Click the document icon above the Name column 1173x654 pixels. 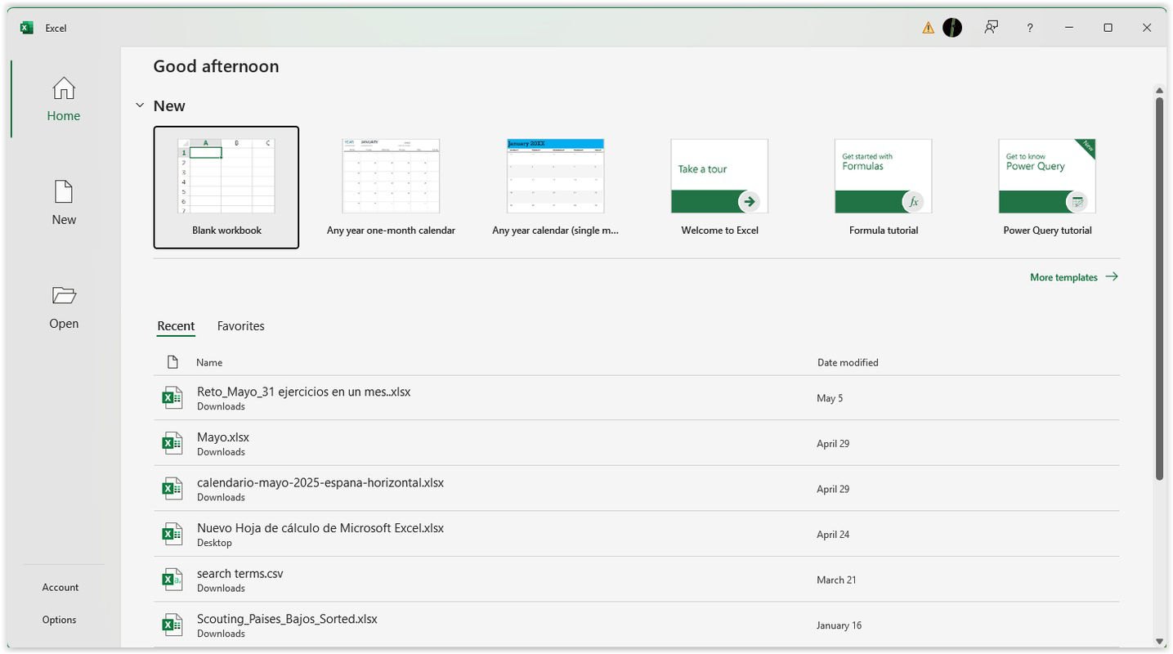point(172,361)
